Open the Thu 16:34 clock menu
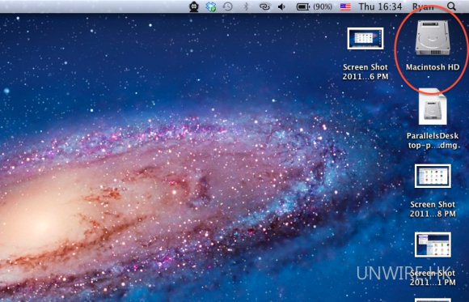The height and width of the screenshot is (302, 469). click(x=380, y=6)
